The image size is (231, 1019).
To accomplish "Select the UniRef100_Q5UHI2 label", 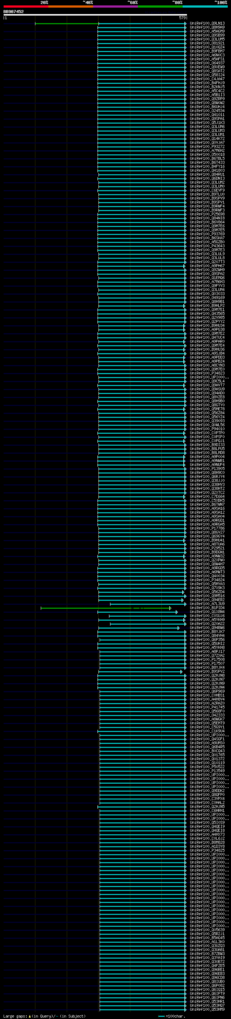I will (x=207, y=643).
